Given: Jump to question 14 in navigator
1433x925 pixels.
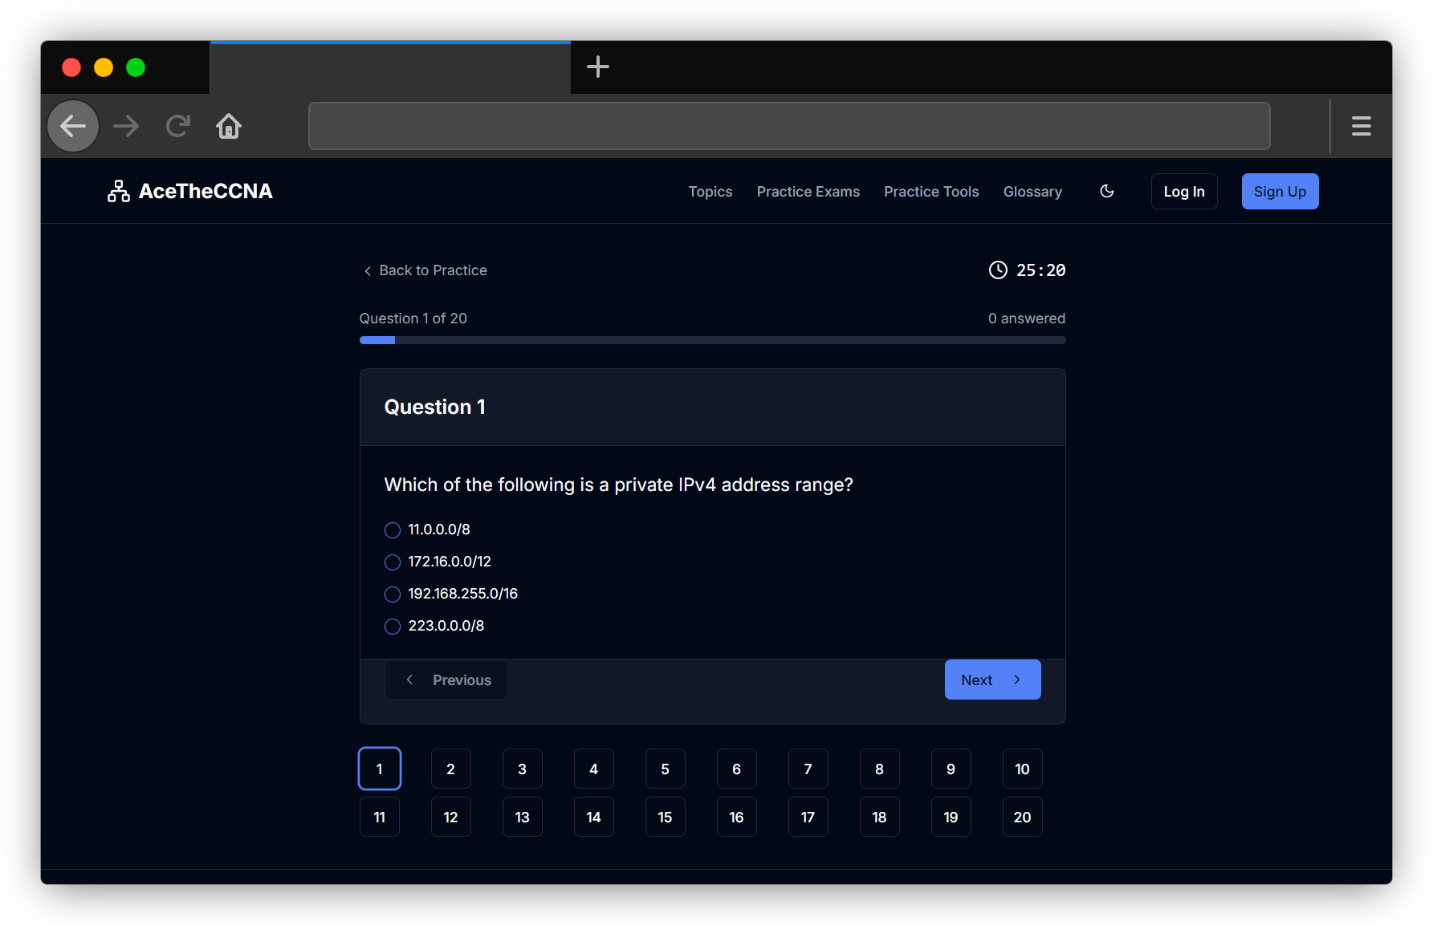Looking at the screenshot, I should tap(593, 817).
